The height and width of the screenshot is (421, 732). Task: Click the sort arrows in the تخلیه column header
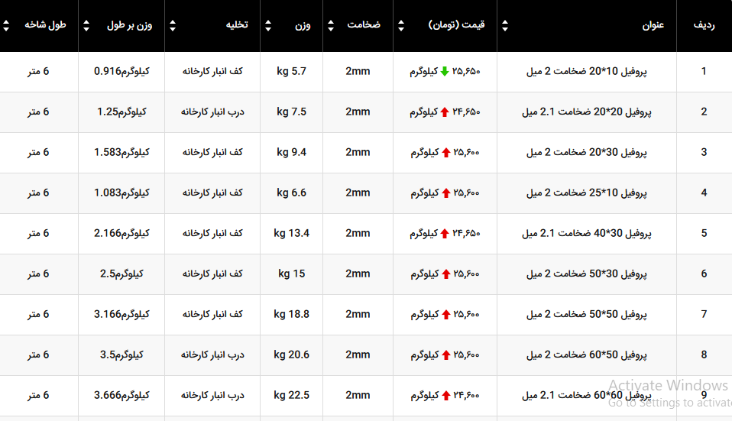tap(172, 25)
